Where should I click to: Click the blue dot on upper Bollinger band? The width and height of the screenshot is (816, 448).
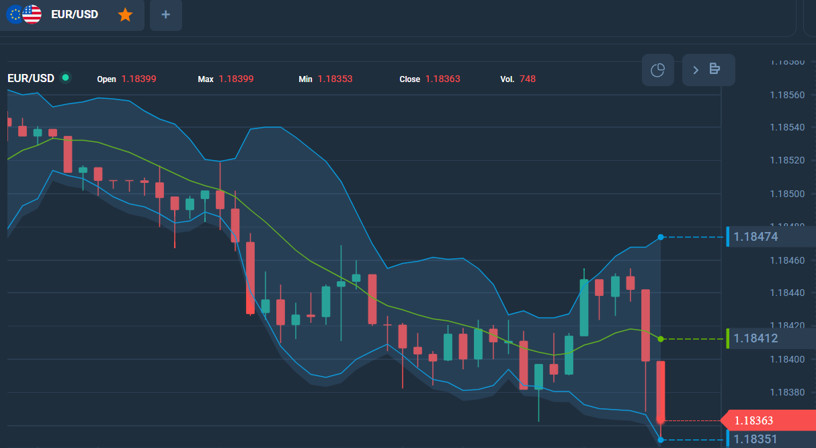(x=661, y=237)
